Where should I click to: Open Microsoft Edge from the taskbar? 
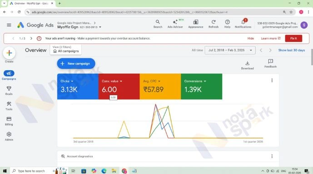pos(104,171)
